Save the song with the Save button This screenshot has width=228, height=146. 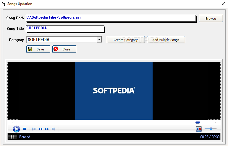38,49
